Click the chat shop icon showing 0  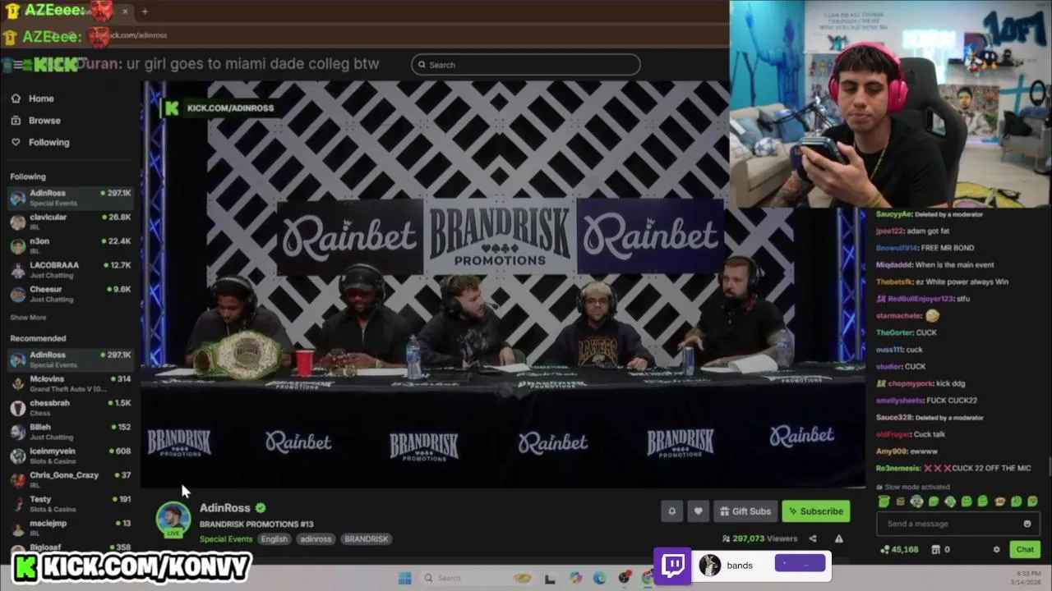[x=941, y=550]
